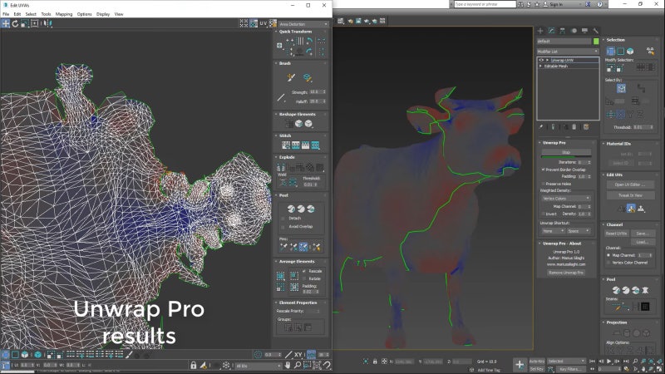
Task: Open the Modify panel tab icon
Action: click(x=551, y=31)
